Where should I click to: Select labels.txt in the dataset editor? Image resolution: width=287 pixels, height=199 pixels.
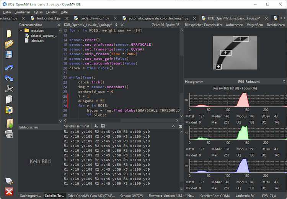tap(37, 41)
